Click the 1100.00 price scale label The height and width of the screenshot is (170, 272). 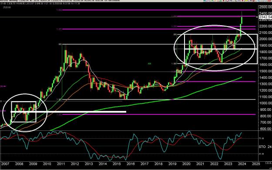[x=265, y=97]
